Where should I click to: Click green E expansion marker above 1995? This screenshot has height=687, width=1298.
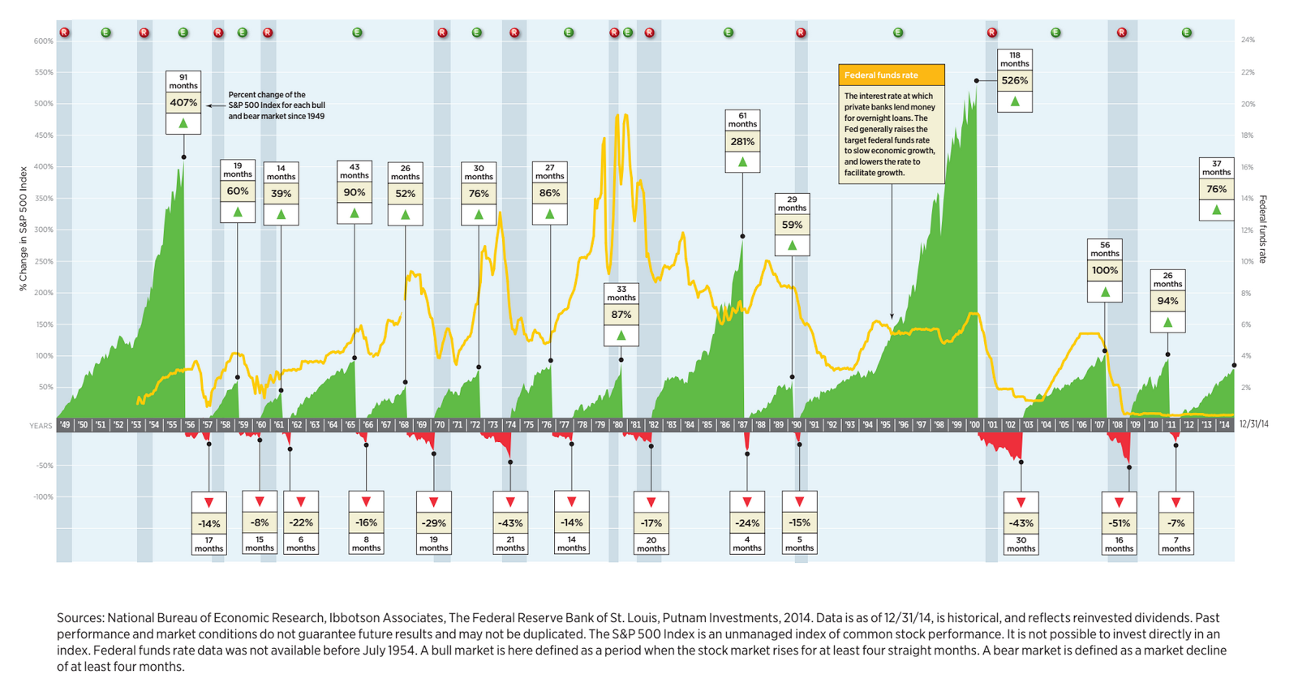(898, 32)
